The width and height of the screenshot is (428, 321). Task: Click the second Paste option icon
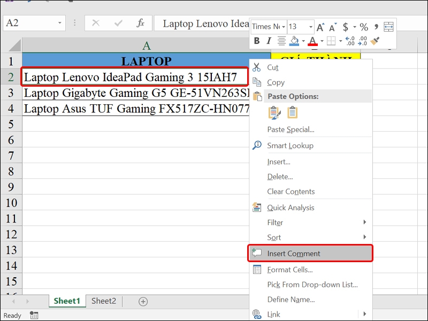pos(292,112)
